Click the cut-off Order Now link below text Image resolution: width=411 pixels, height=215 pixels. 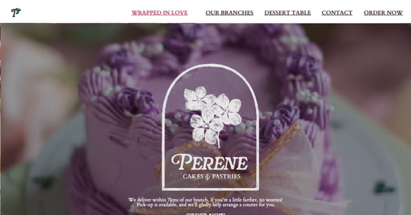point(206,214)
